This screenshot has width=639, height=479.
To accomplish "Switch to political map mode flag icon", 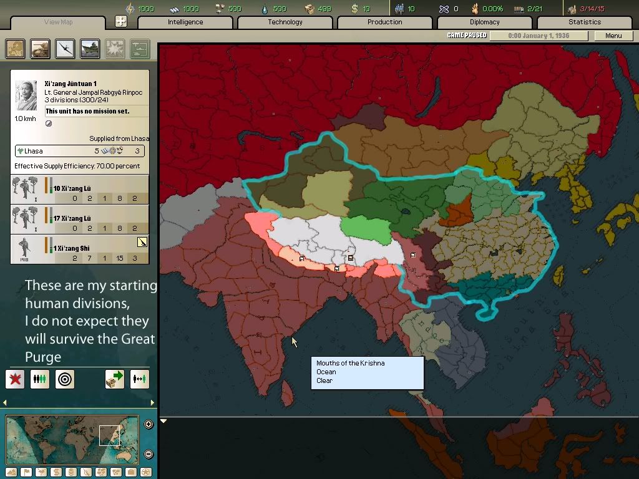I will click(x=26, y=472).
